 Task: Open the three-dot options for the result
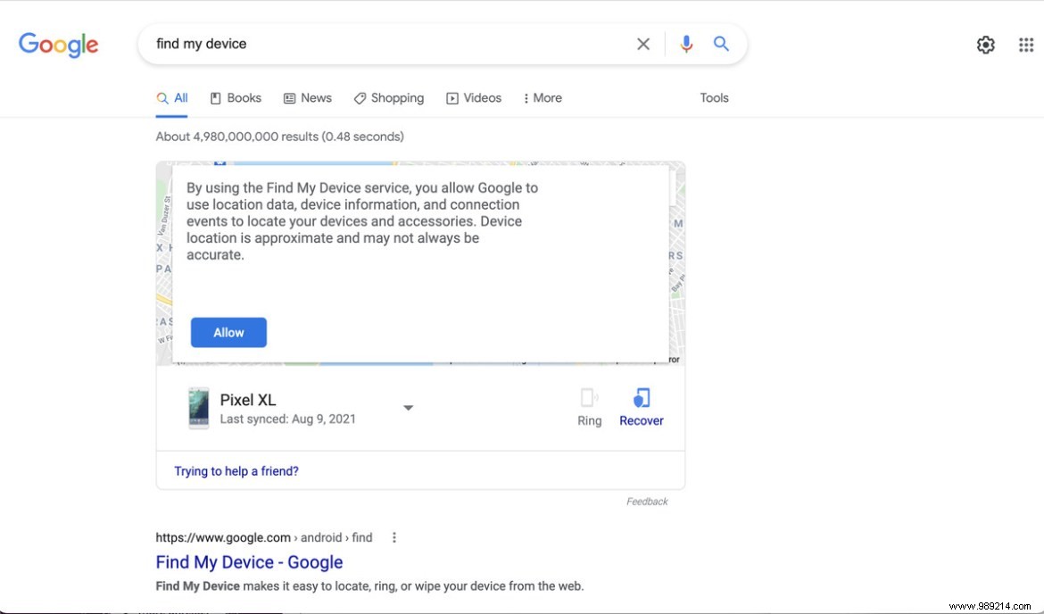click(394, 537)
